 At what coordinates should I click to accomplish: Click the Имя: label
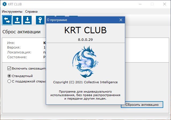coord(11,43)
